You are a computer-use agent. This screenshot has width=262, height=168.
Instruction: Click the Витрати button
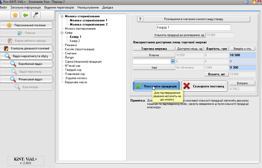(242, 83)
